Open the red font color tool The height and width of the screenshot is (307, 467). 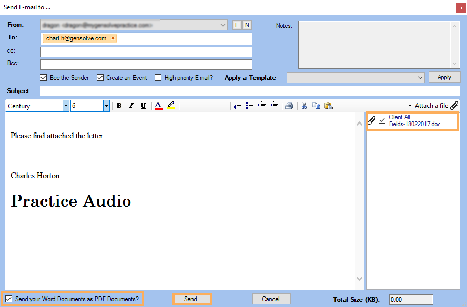[158, 106]
